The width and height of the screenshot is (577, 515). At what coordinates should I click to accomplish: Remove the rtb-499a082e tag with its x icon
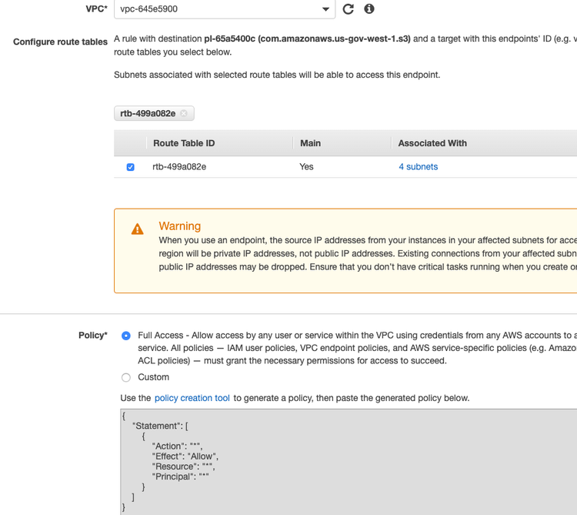click(184, 113)
